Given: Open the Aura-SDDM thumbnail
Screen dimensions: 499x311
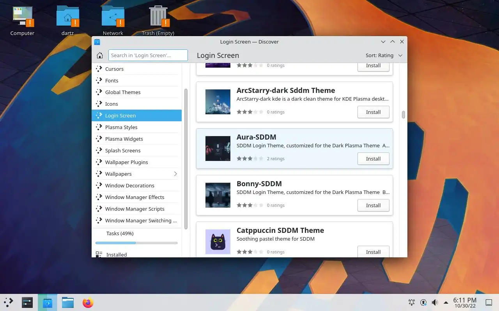Looking at the screenshot, I should [x=218, y=149].
